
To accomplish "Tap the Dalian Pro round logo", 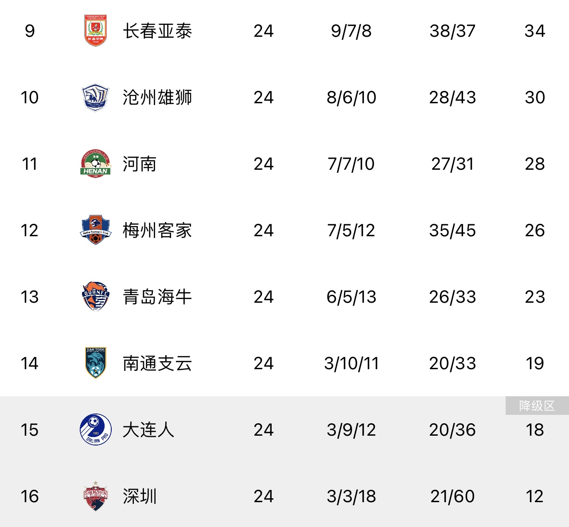I will click(95, 429).
